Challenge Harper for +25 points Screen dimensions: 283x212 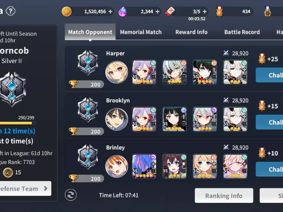click(269, 75)
